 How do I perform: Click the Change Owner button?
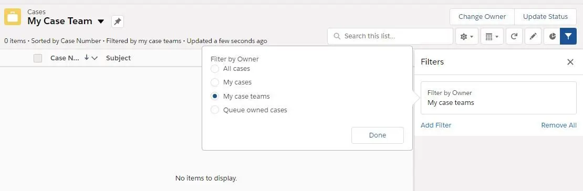coord(482,17)
